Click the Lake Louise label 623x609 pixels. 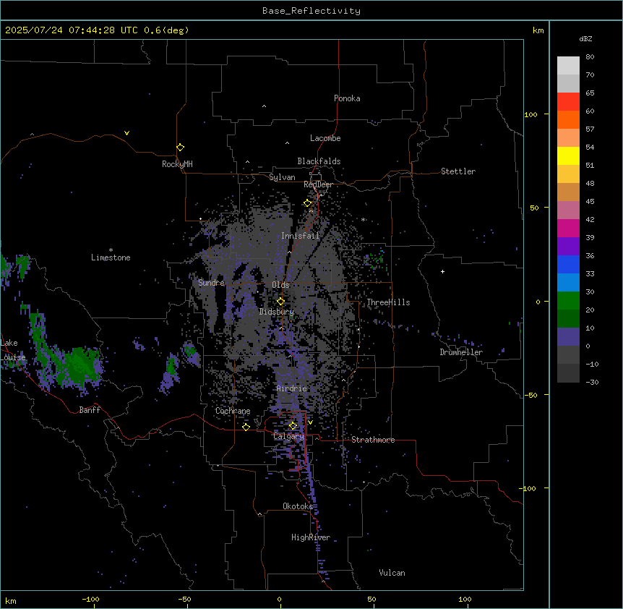coord(13,350)
